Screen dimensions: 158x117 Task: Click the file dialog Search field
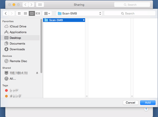(x=130, y=13)
